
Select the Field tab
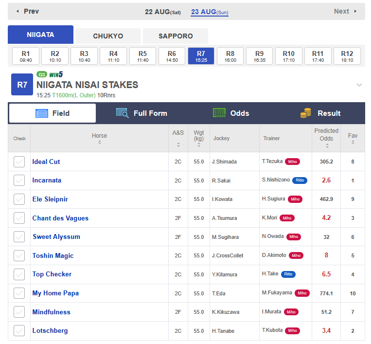point(53,113)
